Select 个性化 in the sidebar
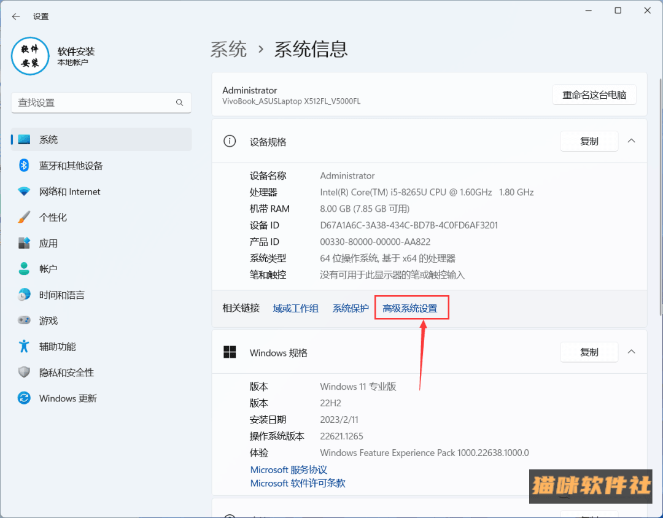Screen dimensions: 663x518 click(x=101, y=217)
